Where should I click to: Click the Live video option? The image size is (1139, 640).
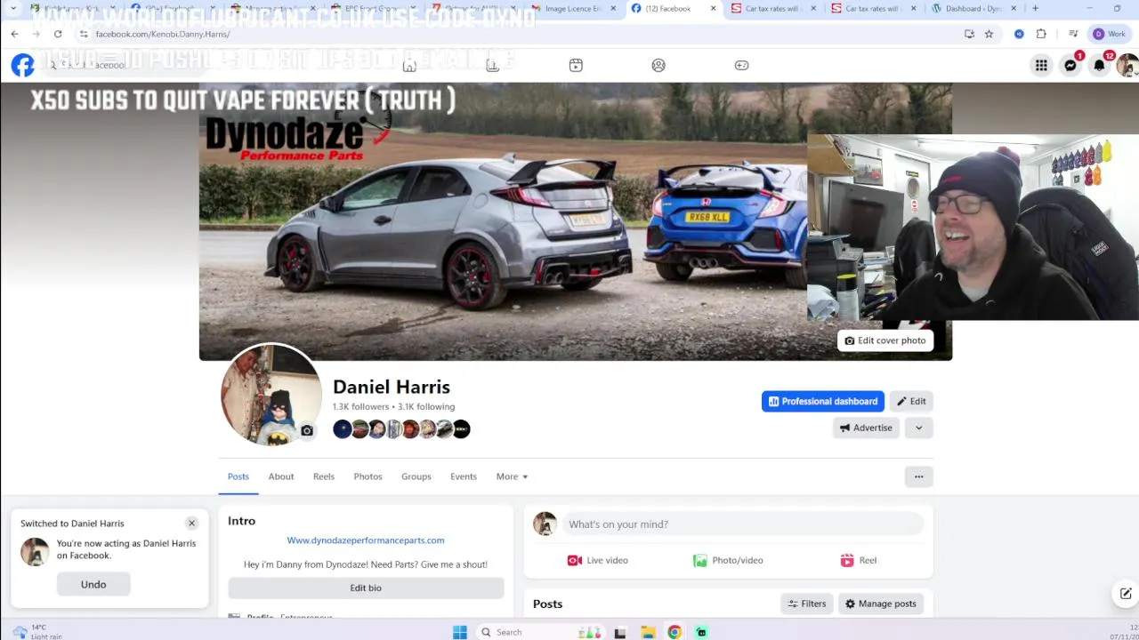pyautogui.click(x=598, y=560)
